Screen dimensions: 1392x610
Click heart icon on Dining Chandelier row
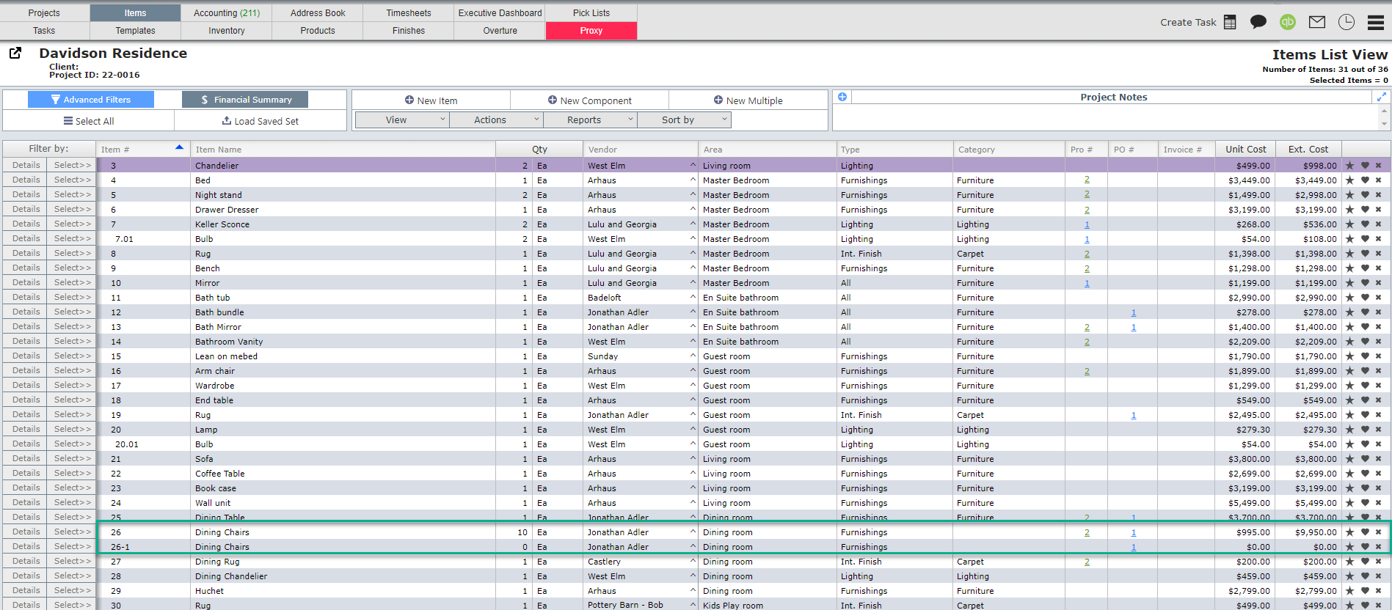coord(1365,576)
